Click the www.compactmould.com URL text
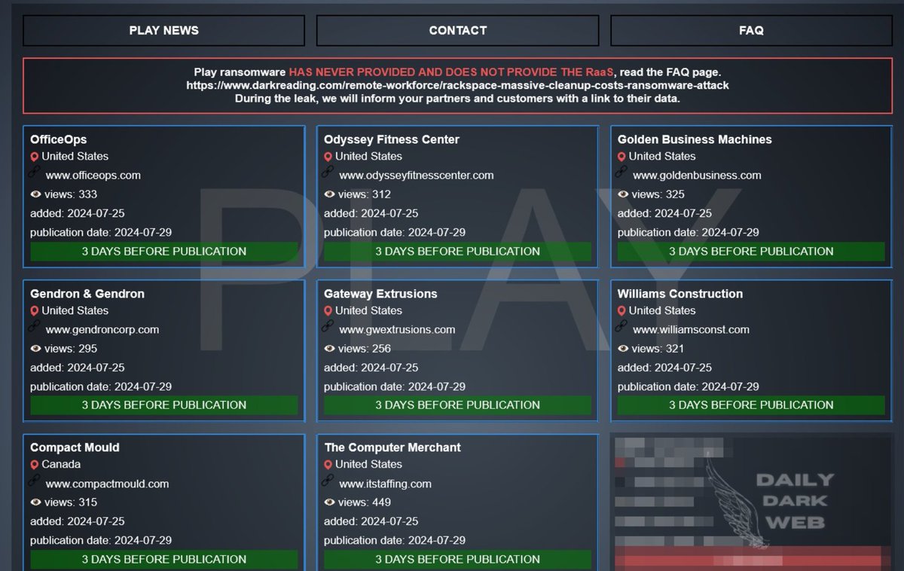904x571 pixels. pos(107,484)
